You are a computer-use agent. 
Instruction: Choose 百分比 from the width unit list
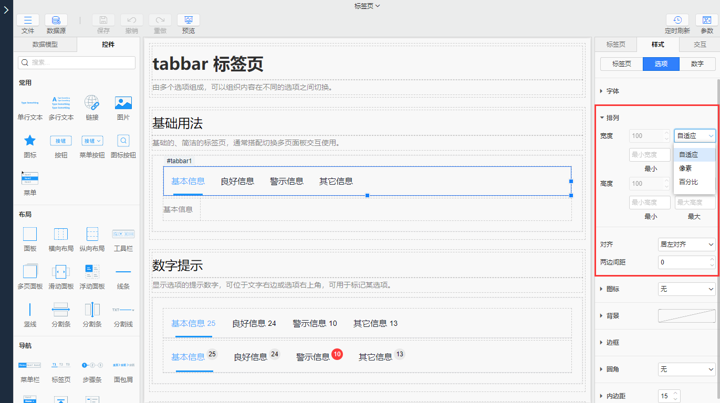pyautogui.click(x=688, y=182)
